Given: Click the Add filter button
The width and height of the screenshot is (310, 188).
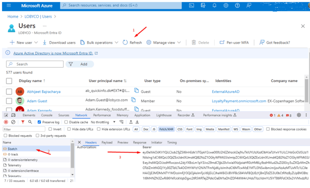Looking at the screenshot, I should click(x=80, y=64).
